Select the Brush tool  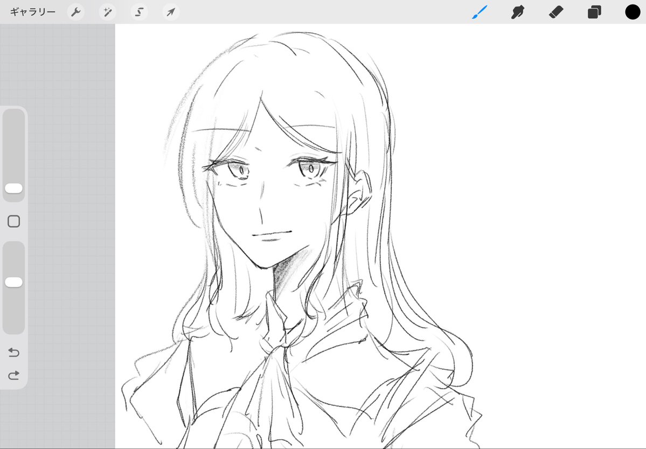[480, 12]
